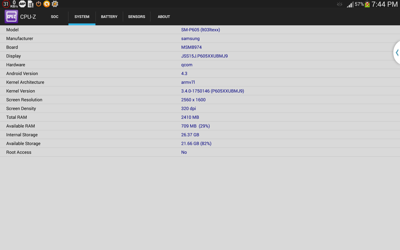Image resolution: width=400 pixels, height=250 pixels.
Task: Select the Model row label
Action: coord(12,30)
